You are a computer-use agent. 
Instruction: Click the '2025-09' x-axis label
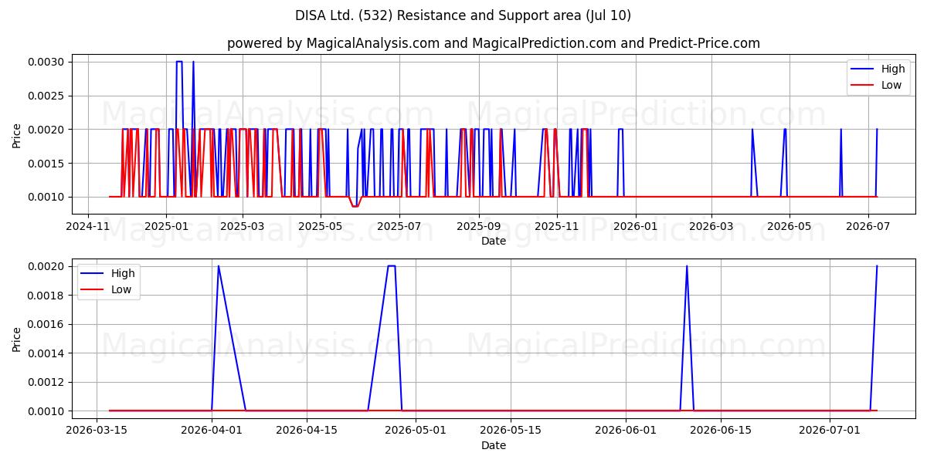479,226
